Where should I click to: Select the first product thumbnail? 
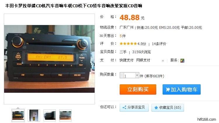[18, 115]
